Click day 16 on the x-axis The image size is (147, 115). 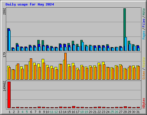coord(73,112)
